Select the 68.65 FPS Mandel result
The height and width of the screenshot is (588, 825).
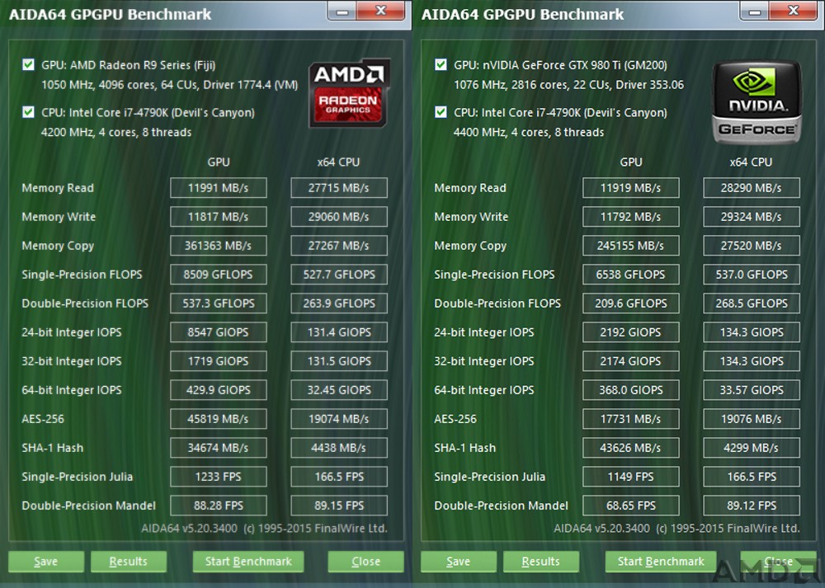(x=631, y=506)
